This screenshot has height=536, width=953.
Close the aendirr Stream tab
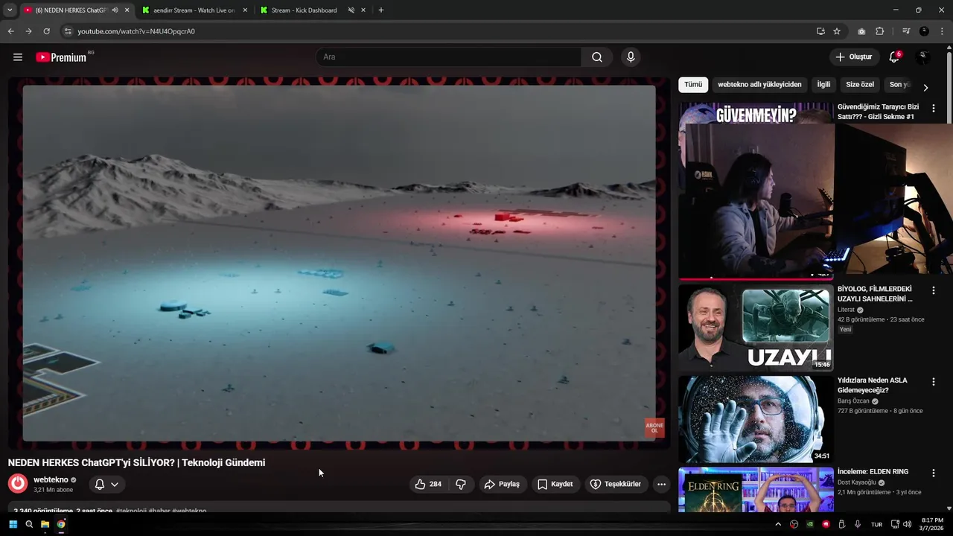[x=245, y=10]
